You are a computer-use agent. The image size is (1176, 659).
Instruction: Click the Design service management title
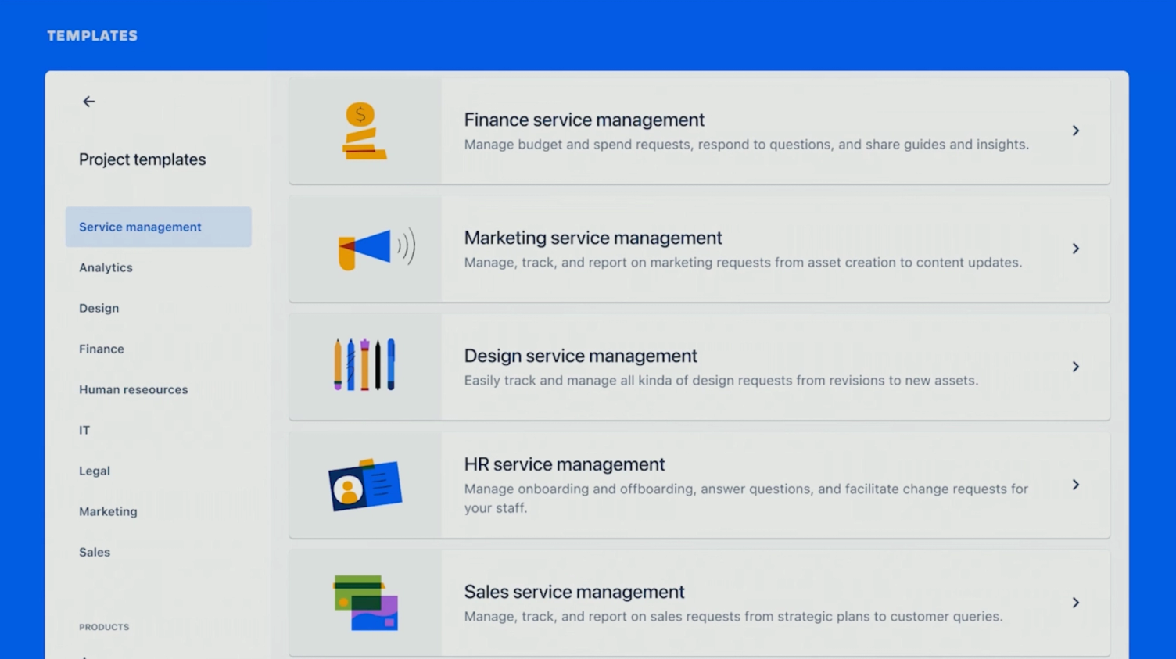(x=580, y=356)
